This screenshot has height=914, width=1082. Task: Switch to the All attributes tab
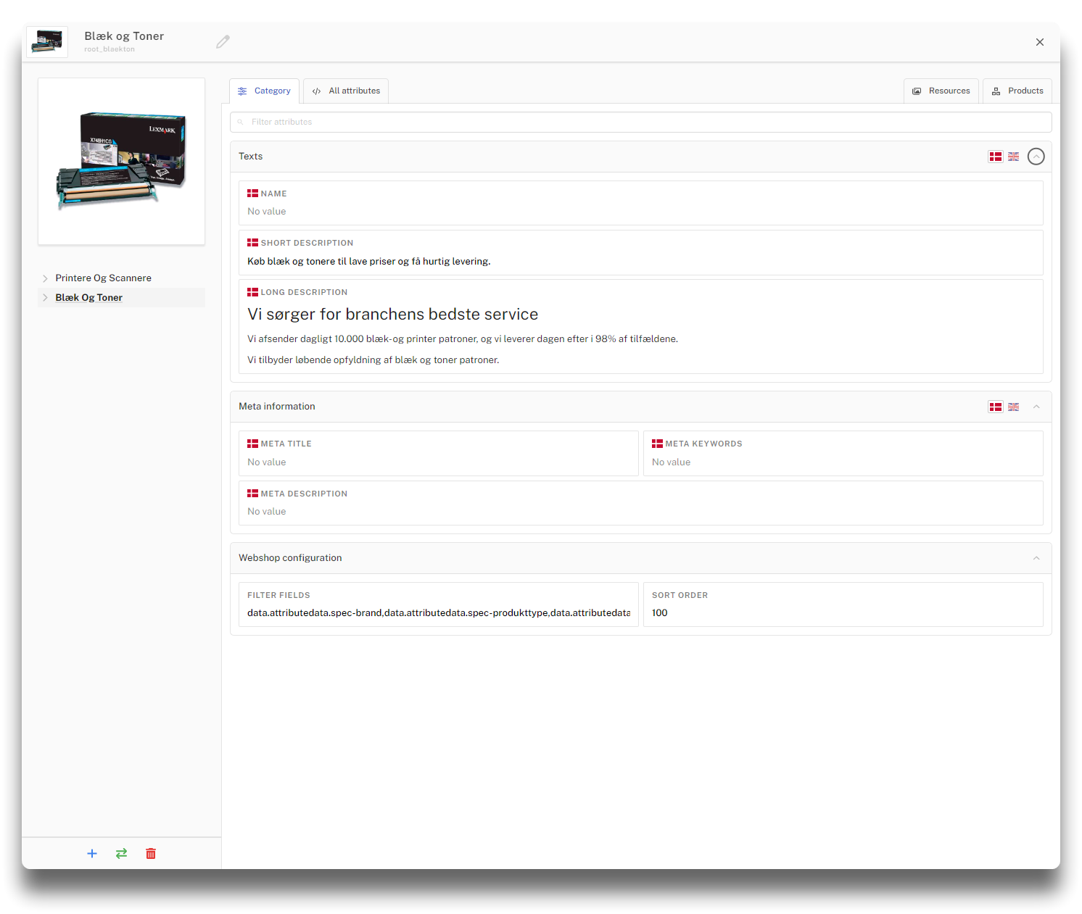point(346,91)
